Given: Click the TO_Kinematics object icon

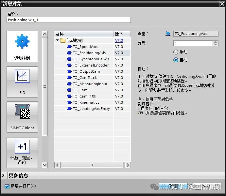Looking at the screenshot, I should pyautogui.click(x=69, y=102).
